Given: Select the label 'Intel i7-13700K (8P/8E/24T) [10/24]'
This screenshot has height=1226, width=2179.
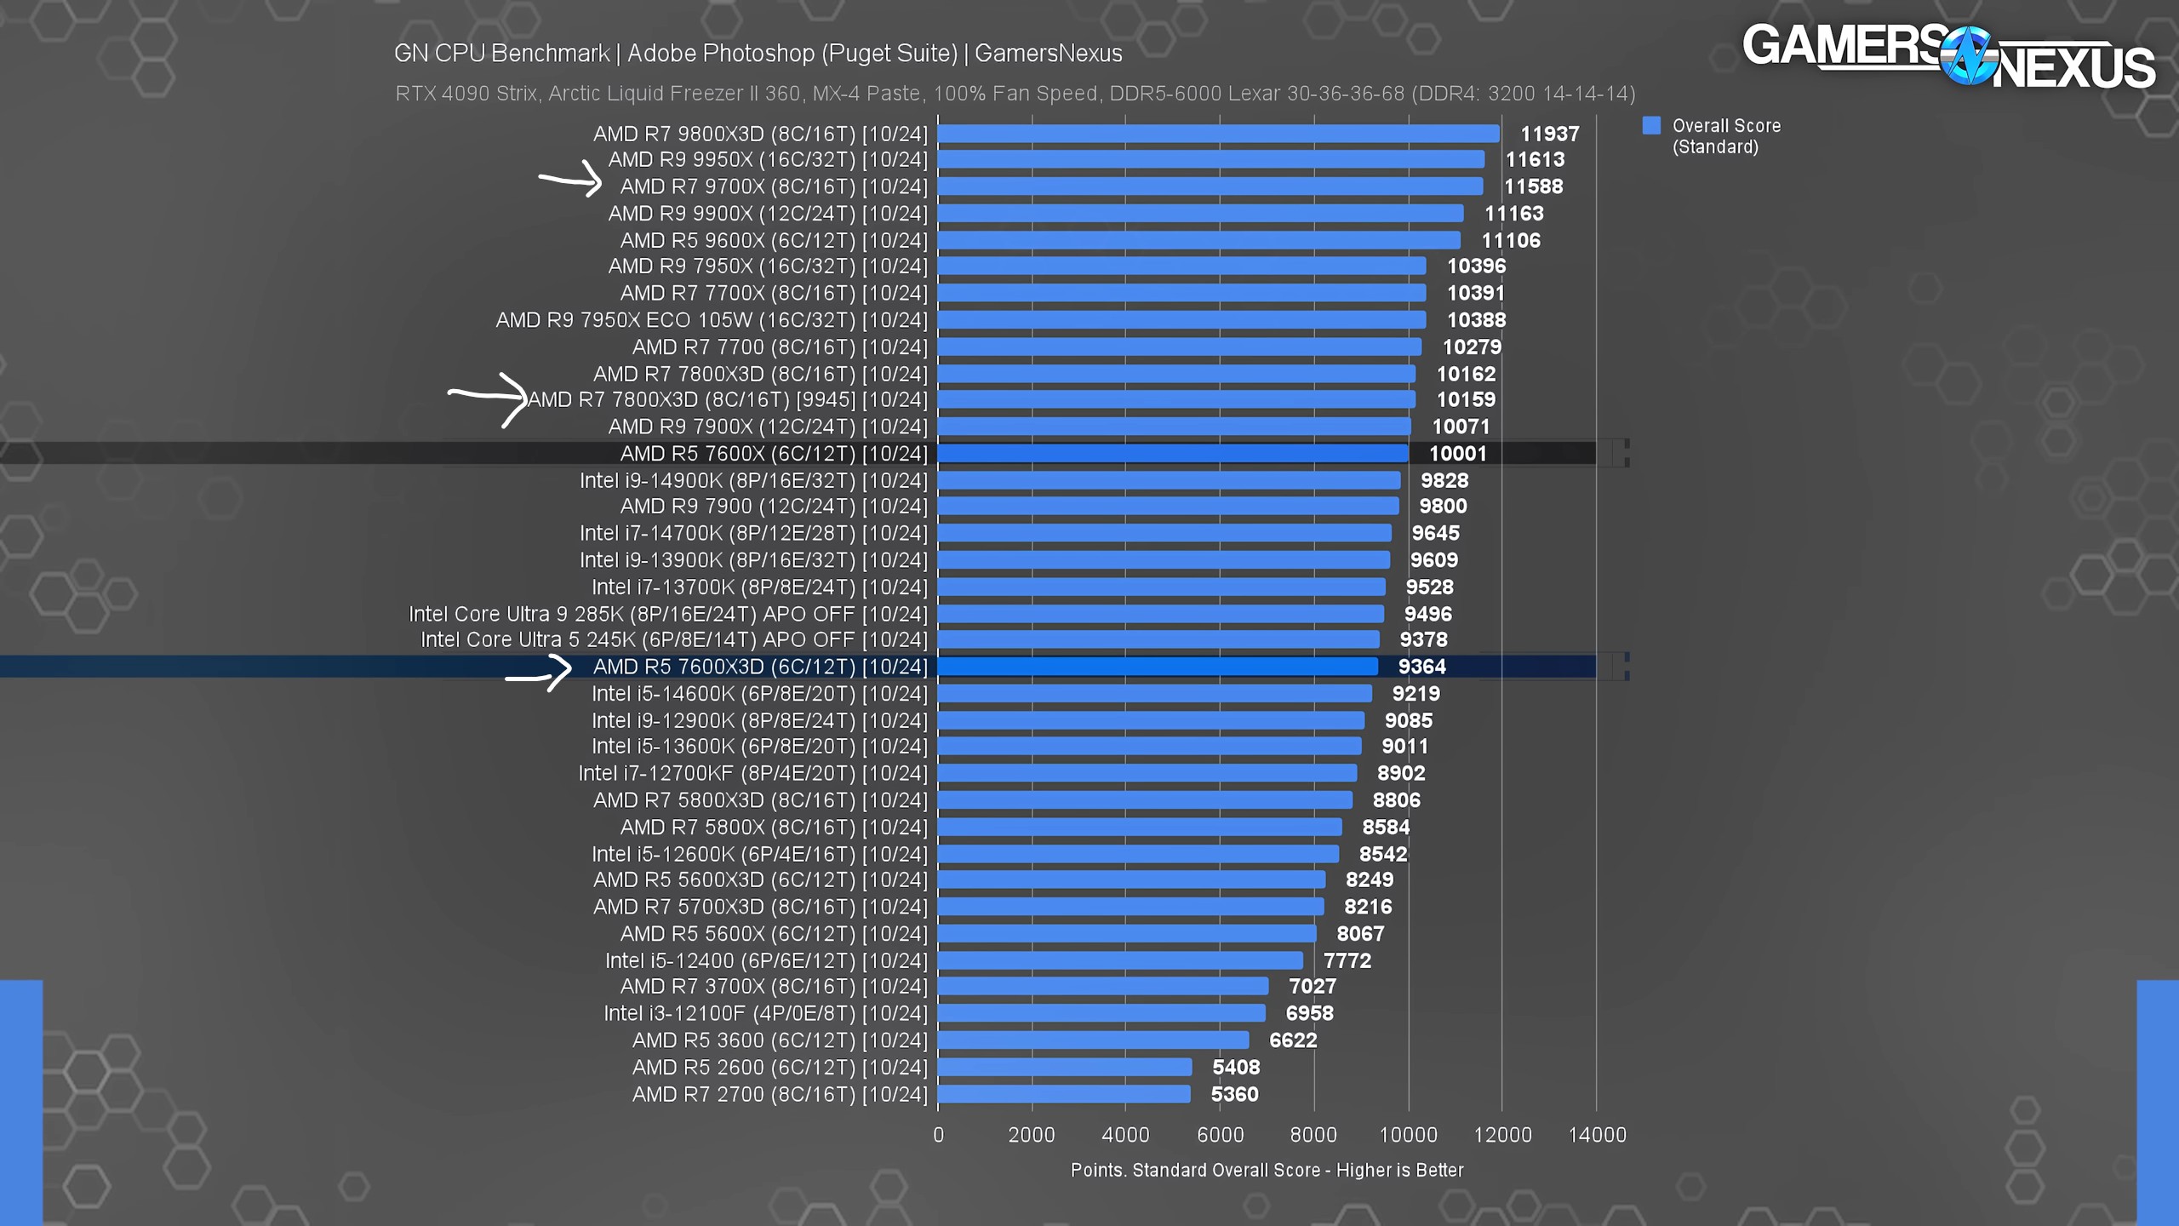Looking at the screenshot, I should point(759,587).
